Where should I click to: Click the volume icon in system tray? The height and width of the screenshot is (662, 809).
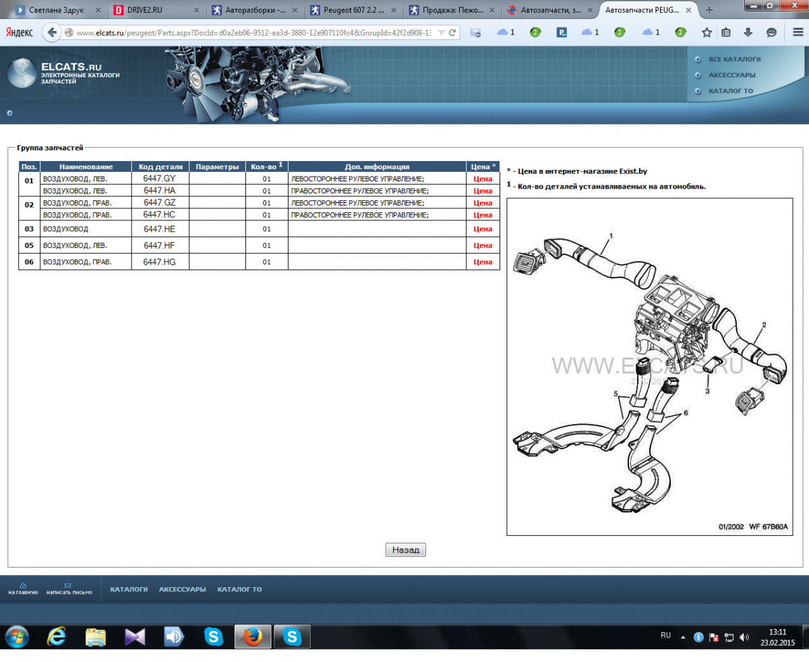pyautogui.click(x=744, y=636)
